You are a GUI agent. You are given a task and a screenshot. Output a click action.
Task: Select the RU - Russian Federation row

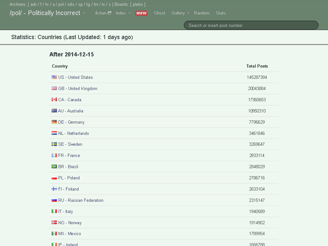point(81,200)
